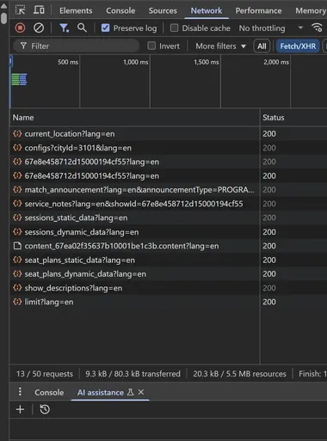
Task: Click the sessions_static_data request icon
Action: 17,217
